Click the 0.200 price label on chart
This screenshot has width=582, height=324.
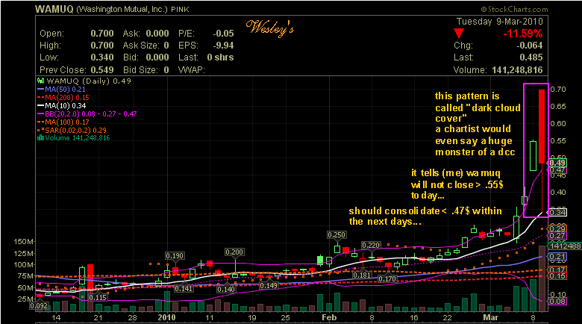pyautogui.click(x=234, y=252)
